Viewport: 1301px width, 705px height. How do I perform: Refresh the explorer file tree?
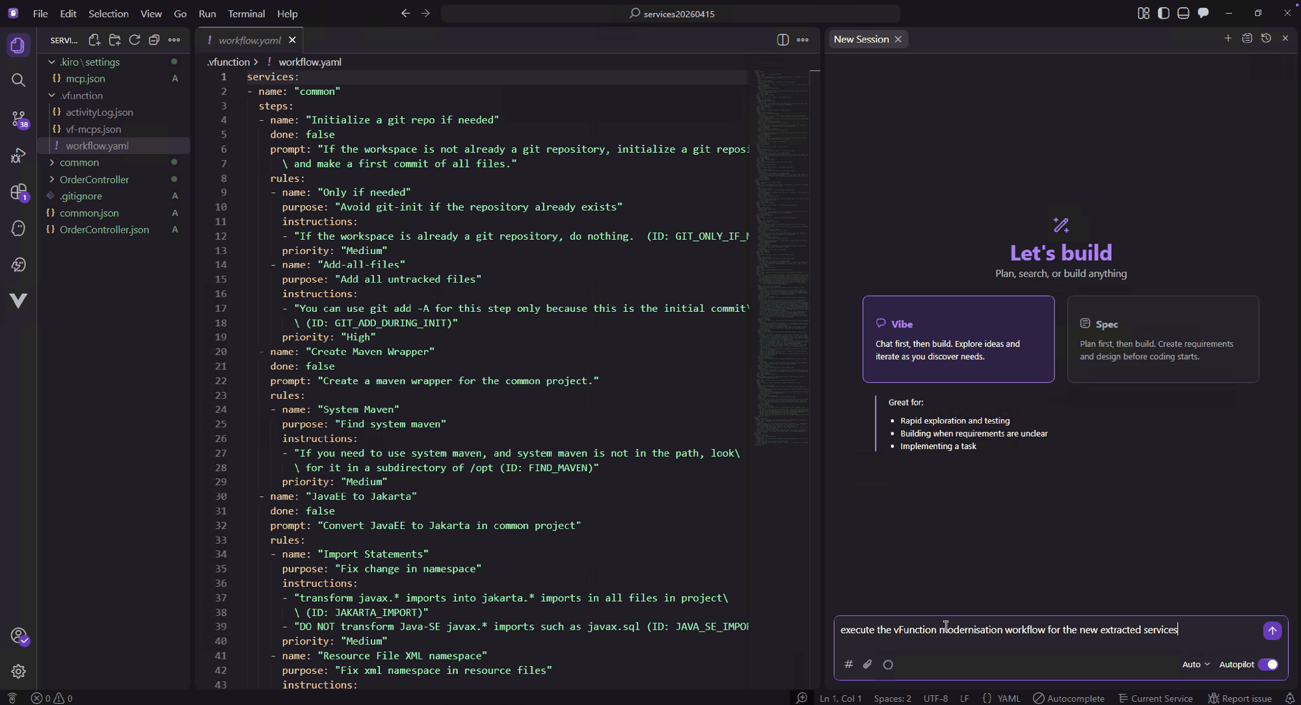click(135, 40)
